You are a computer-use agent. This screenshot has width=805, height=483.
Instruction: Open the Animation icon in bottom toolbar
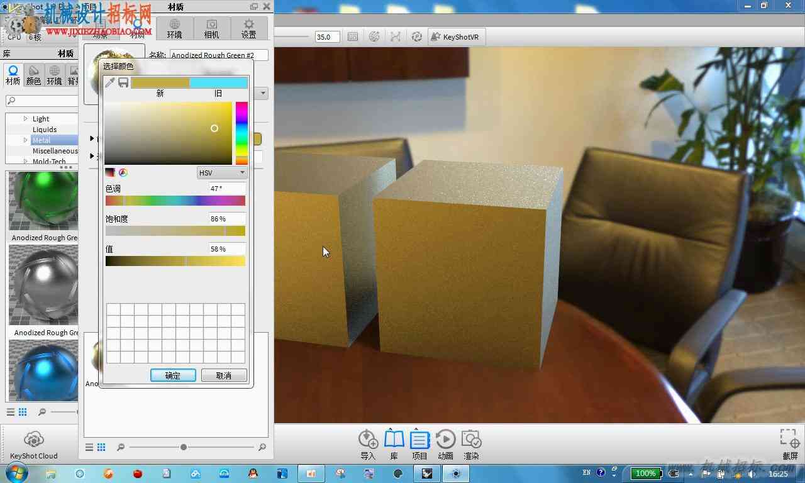[445, 445]
